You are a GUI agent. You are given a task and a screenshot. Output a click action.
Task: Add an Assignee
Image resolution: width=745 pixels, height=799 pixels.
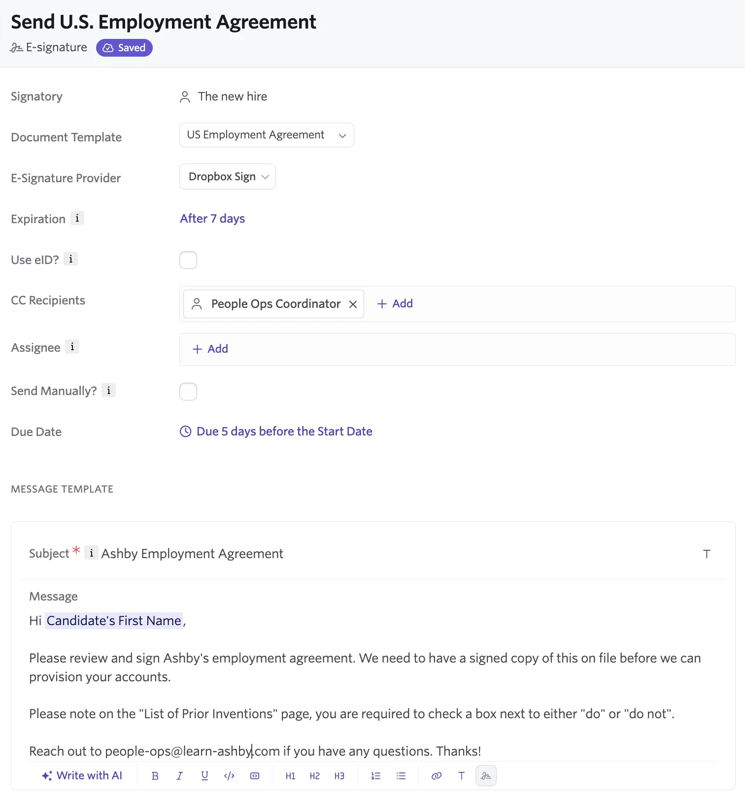pyautogui.click(x=210, y=349)
